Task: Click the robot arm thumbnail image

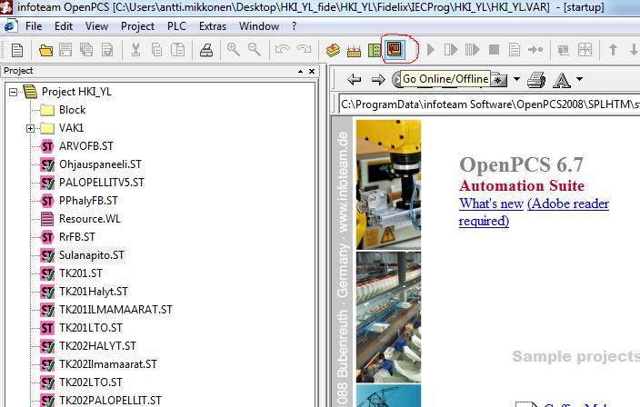Action: [388, 184]
